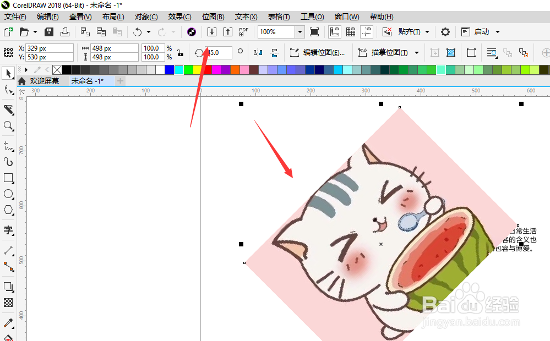Switch to the 欢迎屏幕 tab
This screenshot has width=550, height=341.
pyautogui.click(x=44, y=81)
